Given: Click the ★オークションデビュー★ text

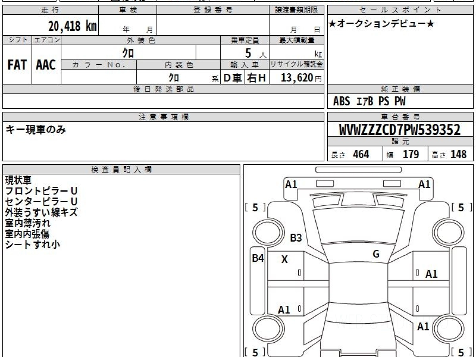Looking at the screenshot, I should [382, 24].
